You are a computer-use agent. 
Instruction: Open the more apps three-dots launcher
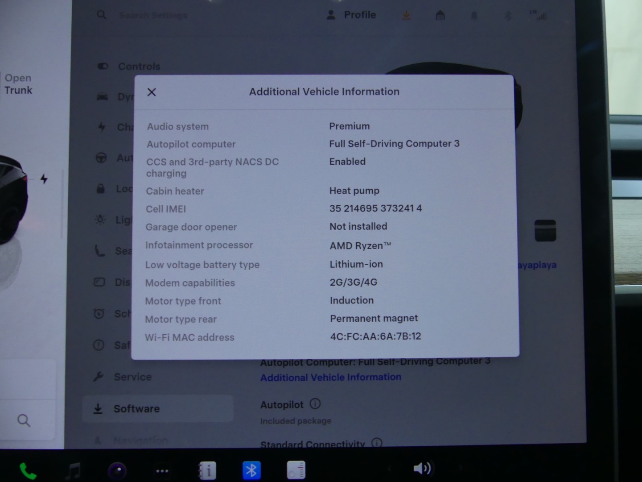click(162, 471)
